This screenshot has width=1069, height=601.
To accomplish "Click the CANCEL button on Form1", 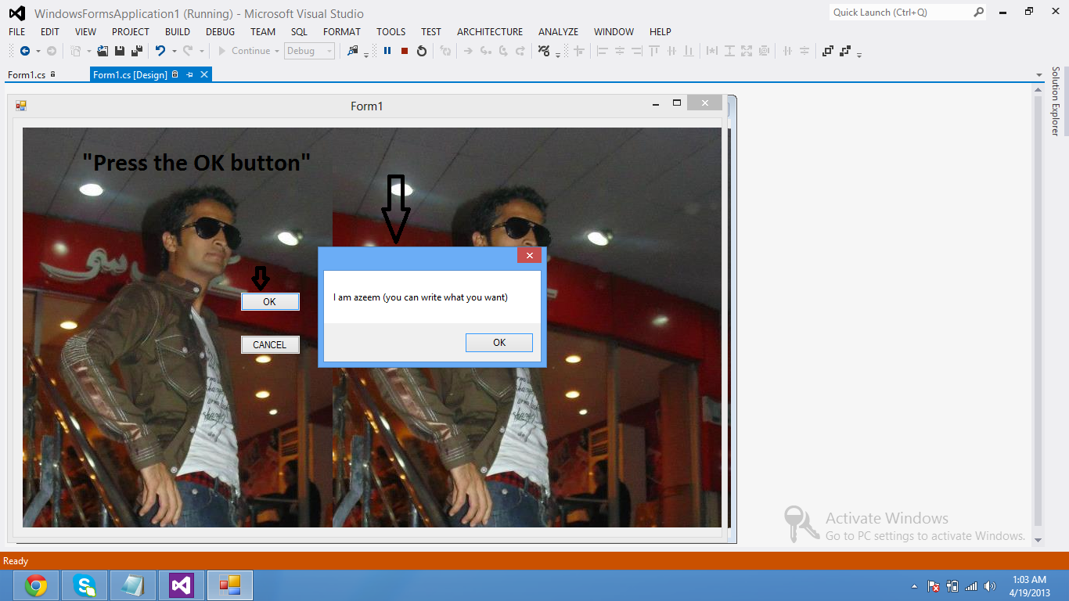I will click(270, 344).
